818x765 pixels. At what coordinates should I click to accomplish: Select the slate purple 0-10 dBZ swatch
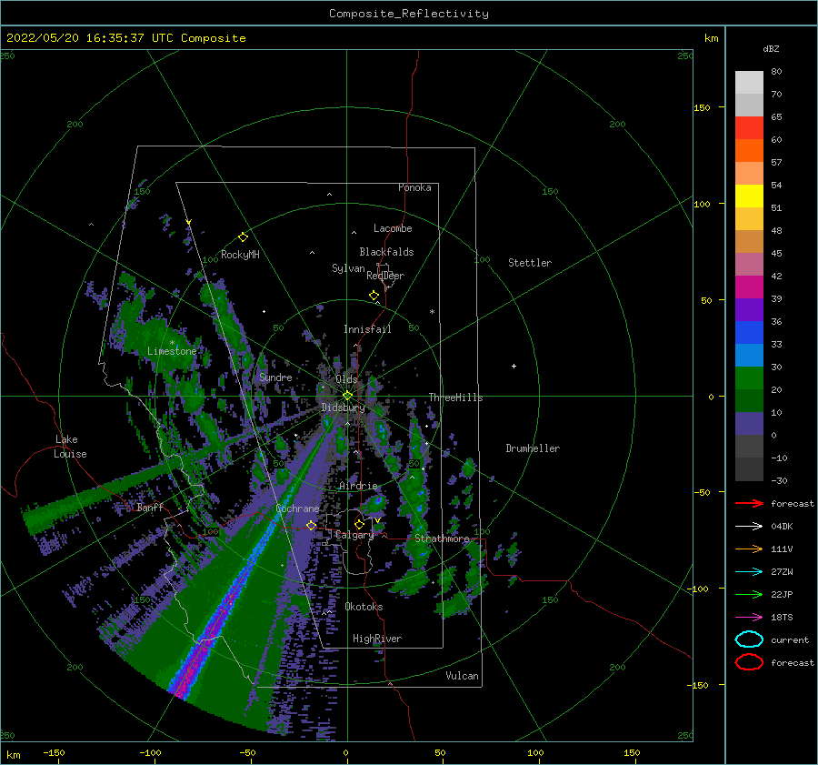pos(749,424)
